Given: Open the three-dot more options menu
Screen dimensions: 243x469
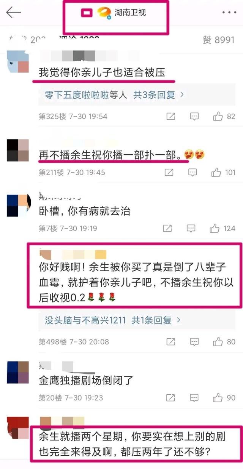Looking at the screenshot, I should 229,13.
